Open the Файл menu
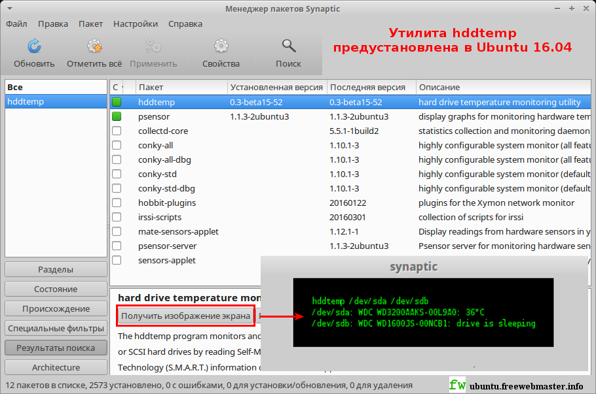 pyautogui.click(x=16, y=24)
